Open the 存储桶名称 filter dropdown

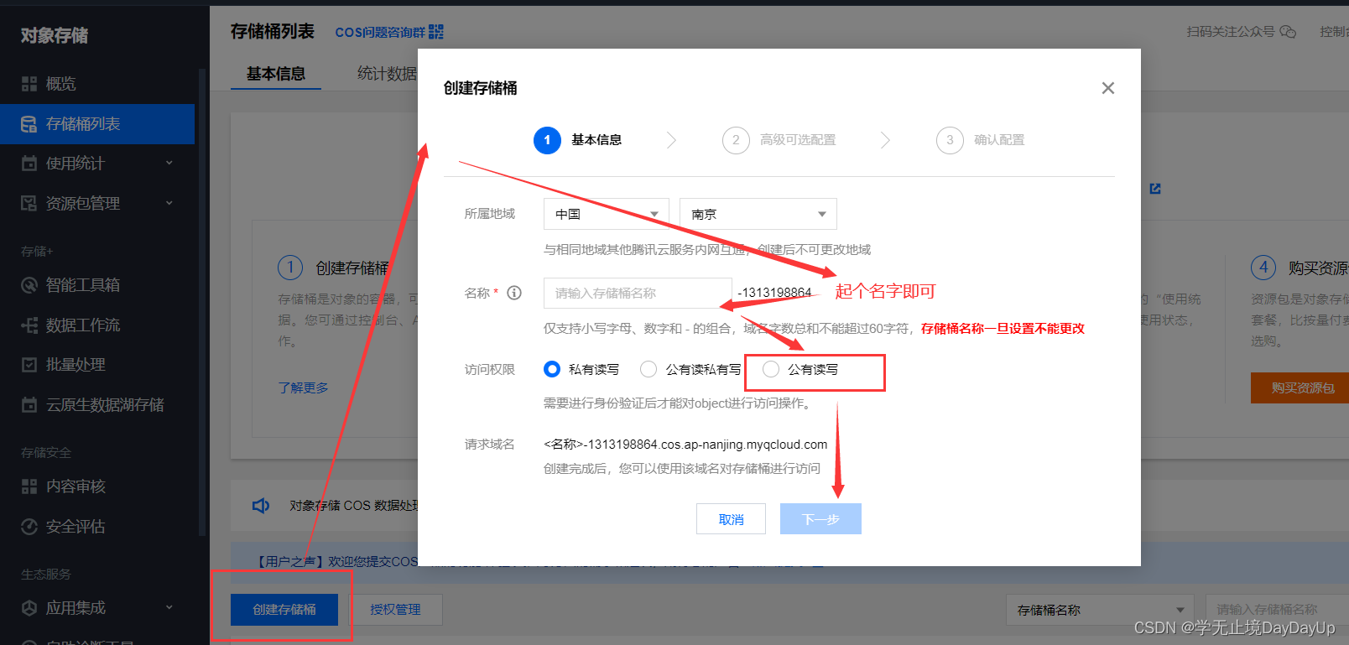click(1100, 610)
